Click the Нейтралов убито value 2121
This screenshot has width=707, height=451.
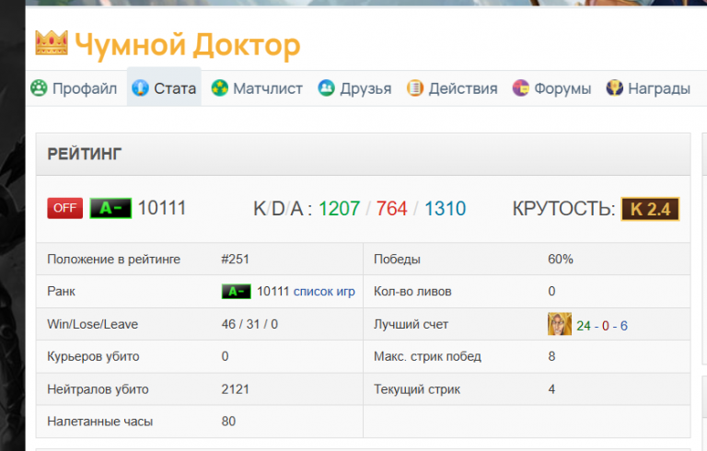(235, 388)
